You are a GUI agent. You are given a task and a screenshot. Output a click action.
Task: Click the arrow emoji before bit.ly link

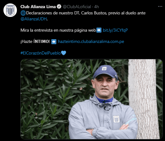(99, 30)
